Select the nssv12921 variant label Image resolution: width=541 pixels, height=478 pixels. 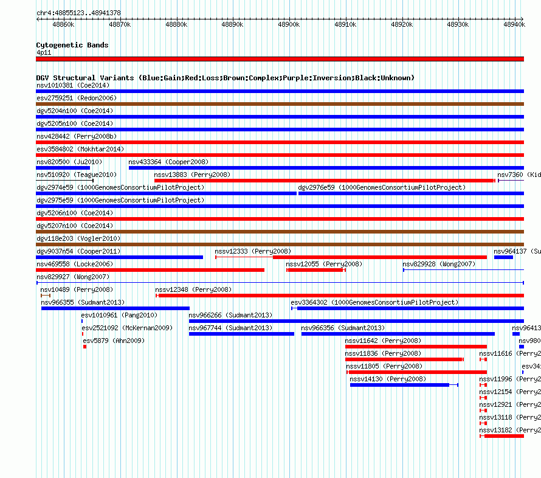(510, 404)
